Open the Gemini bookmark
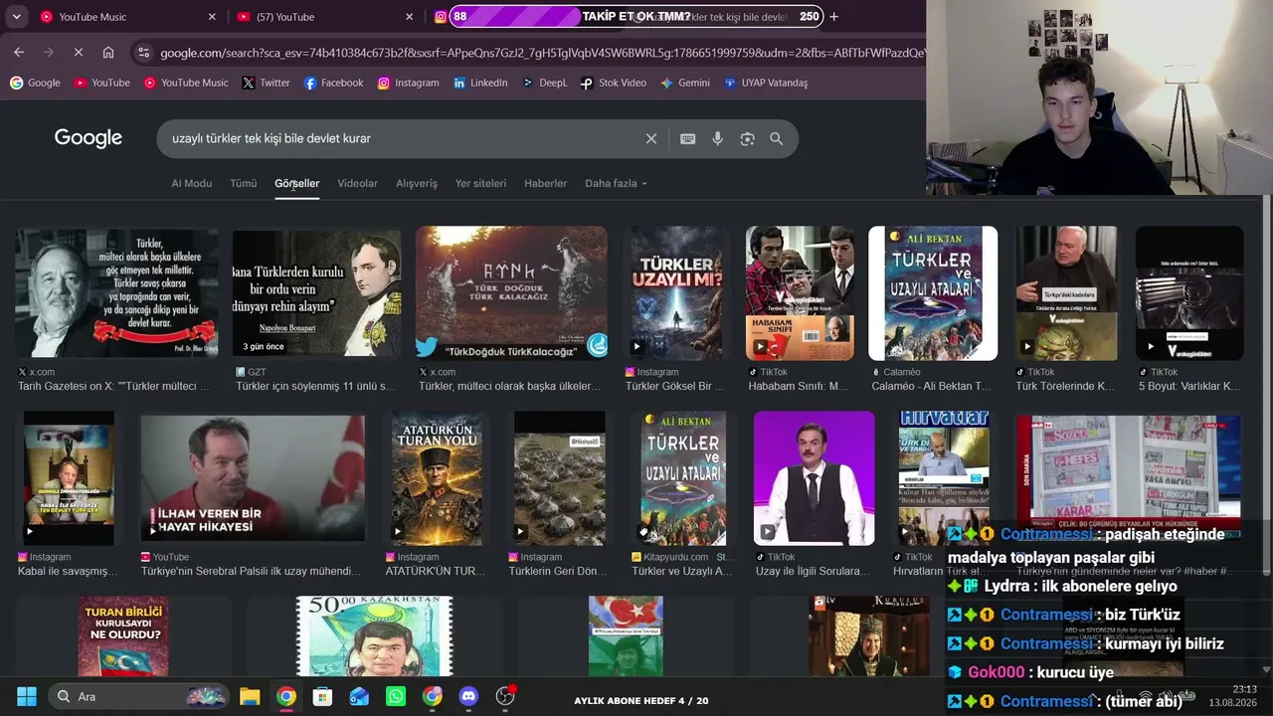The height and width of the screenshot is (716, 1273). [685, 84]
